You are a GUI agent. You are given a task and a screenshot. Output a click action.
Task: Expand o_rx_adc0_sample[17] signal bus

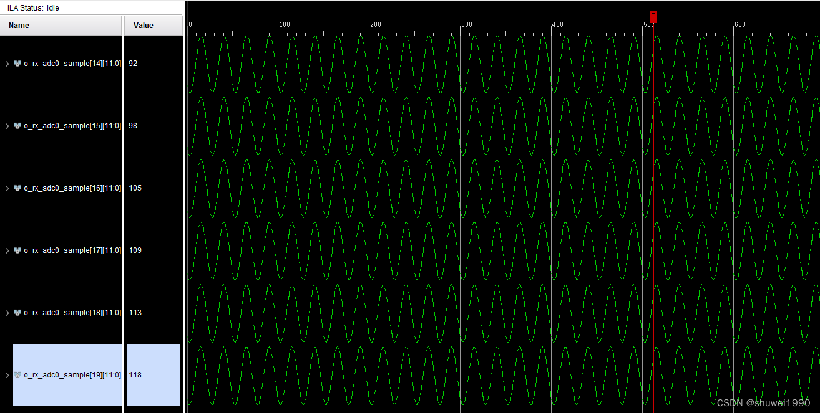point(7,250)
